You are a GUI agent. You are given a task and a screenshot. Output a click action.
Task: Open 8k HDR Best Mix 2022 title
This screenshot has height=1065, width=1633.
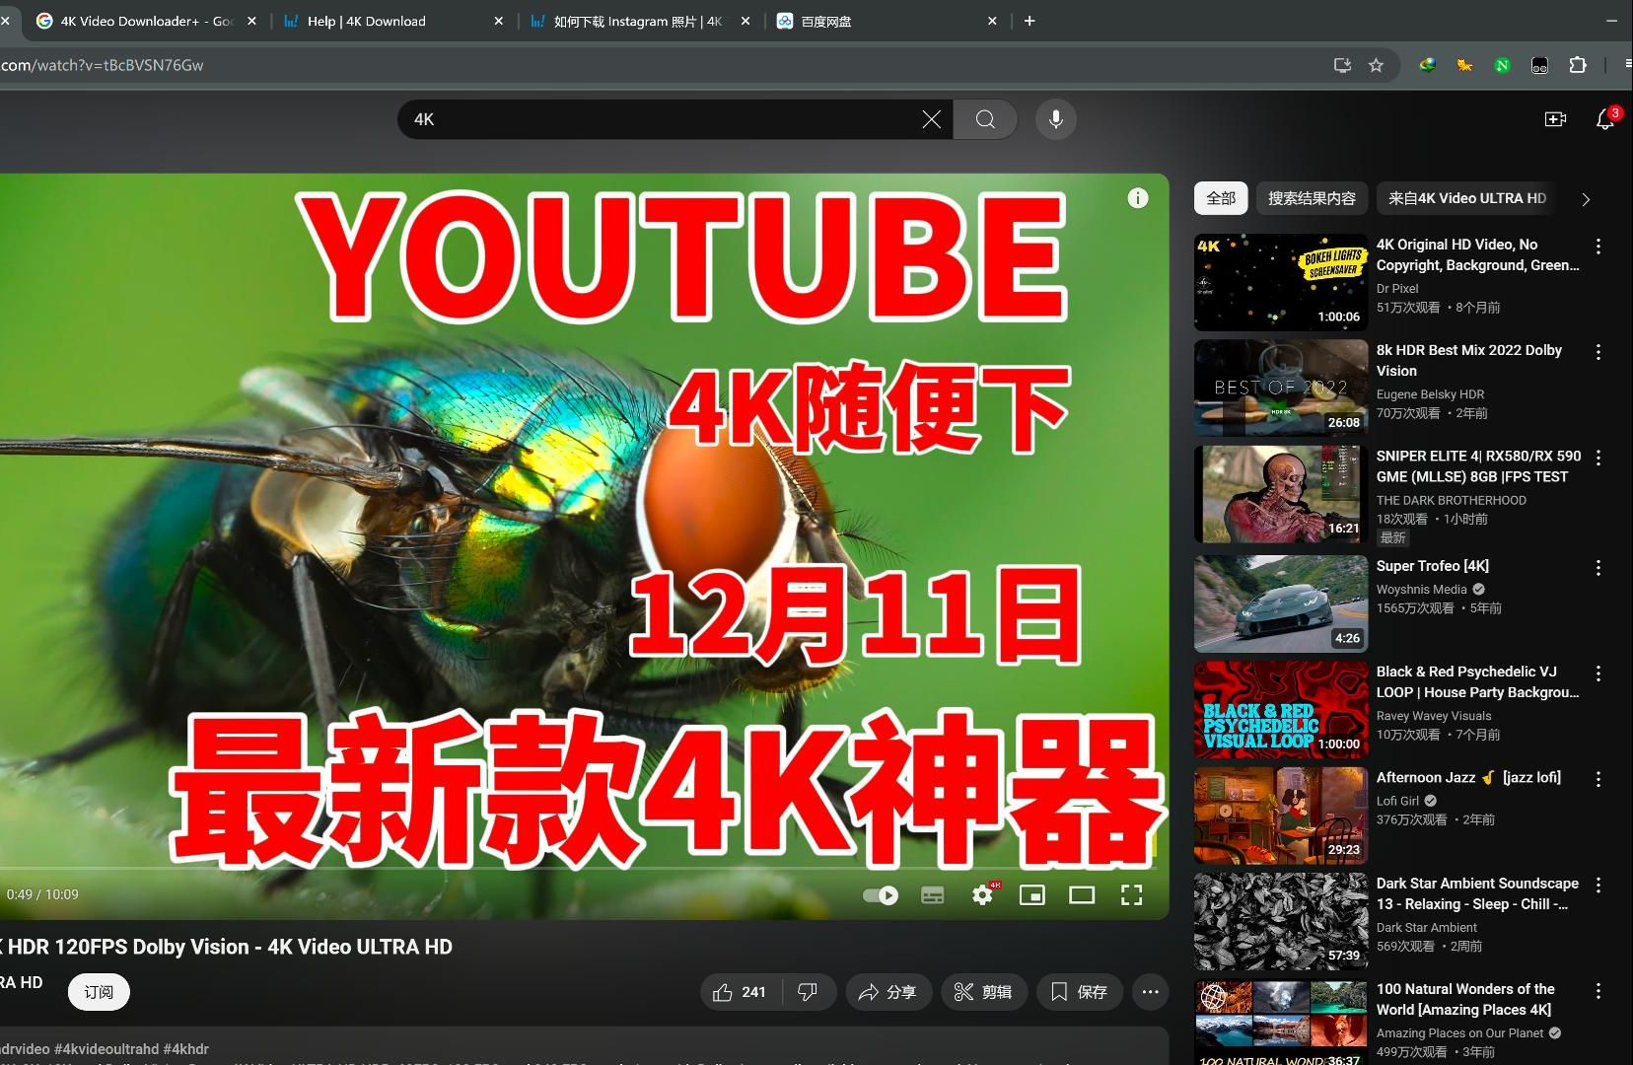point(1469,360)
